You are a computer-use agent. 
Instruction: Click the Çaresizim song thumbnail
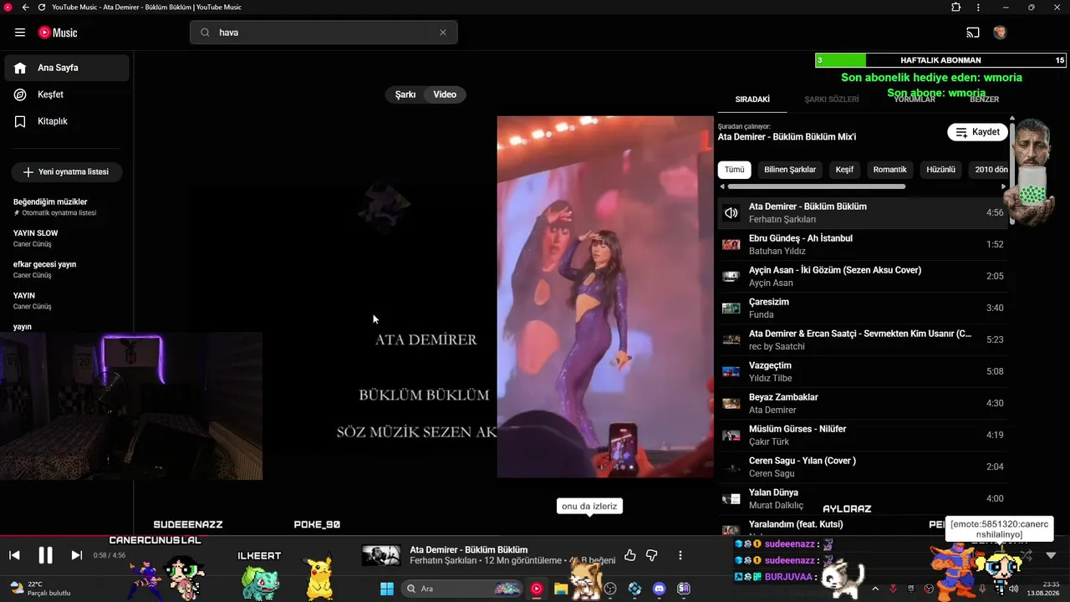(731, 309)
